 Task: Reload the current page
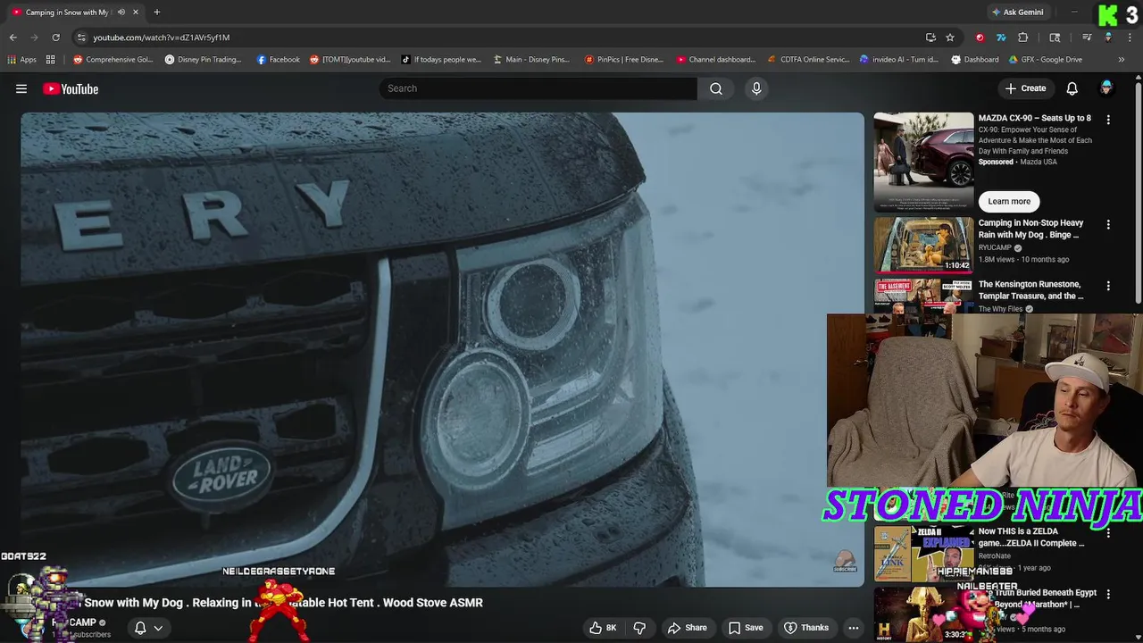55,38
